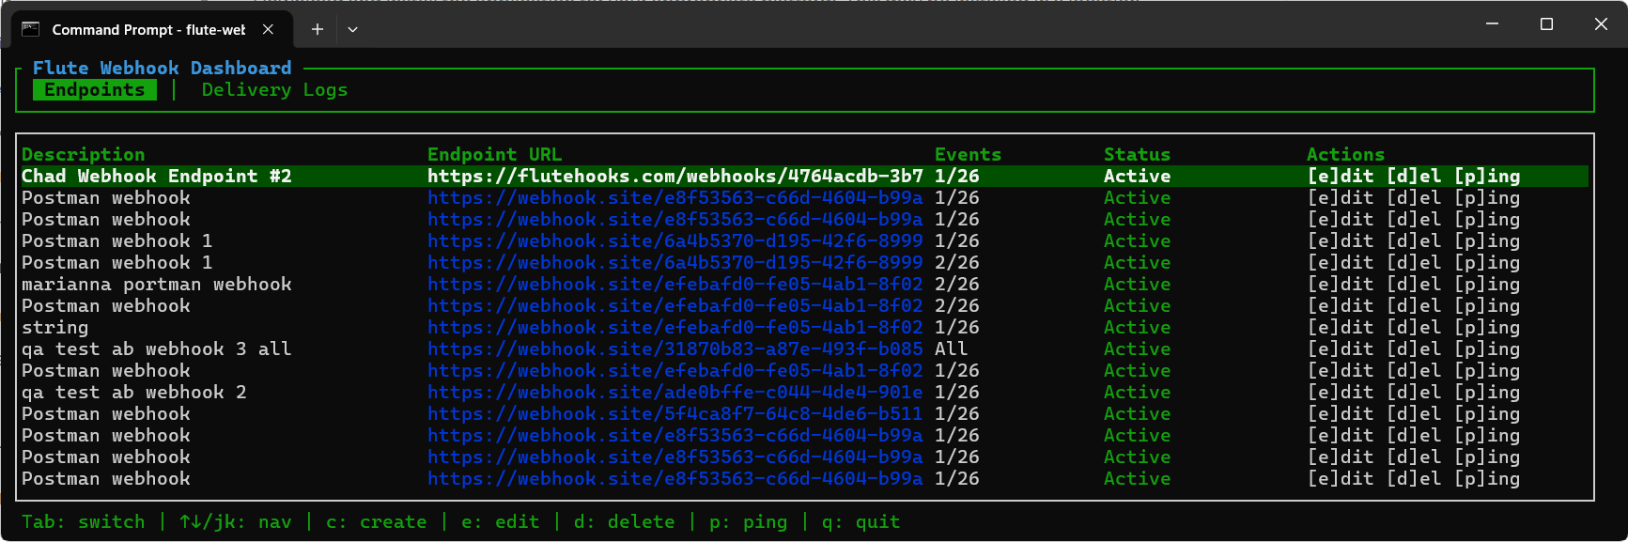The image size is (1628, 542).
Task: Select the Chad Webhook Endpoint #2 row
Action: click(805, 177)
